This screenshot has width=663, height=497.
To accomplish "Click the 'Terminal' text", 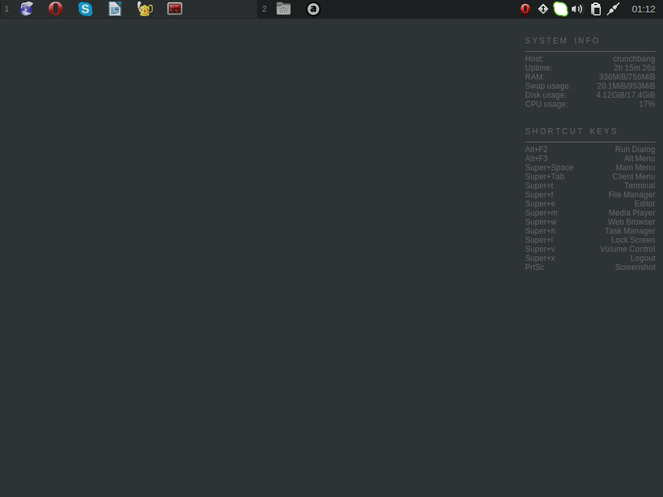I will point(639,186).
